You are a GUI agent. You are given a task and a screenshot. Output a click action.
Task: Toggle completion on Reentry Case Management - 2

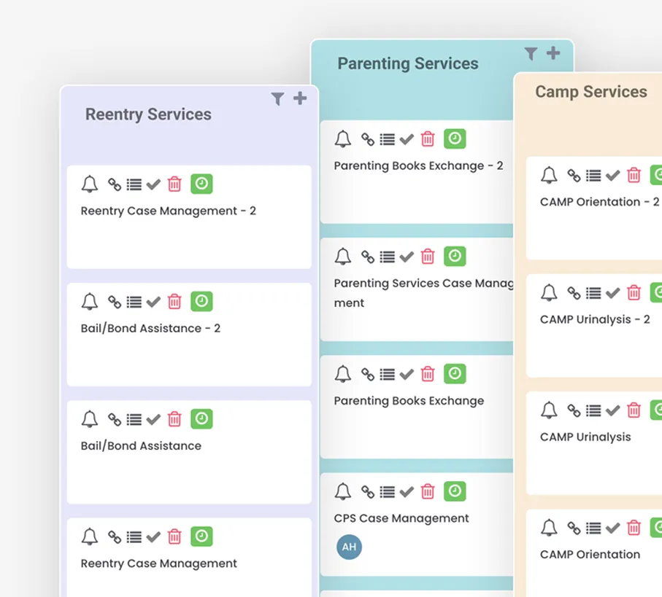pyautogui.click(x=153, y=184)
